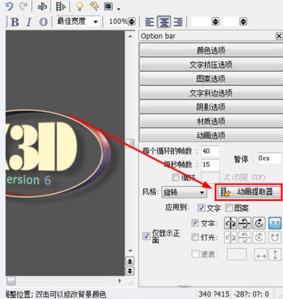The image size is (283, 299).
Task: Click the greyed Redo arrow icon
Action: coord(23,6)
